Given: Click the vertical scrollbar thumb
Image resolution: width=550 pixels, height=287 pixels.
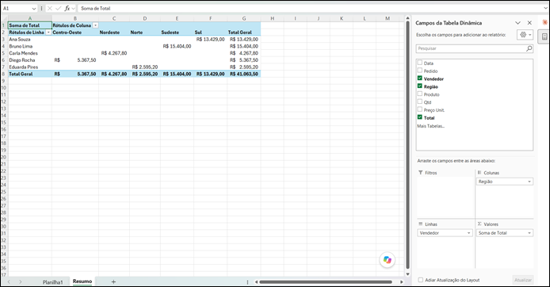Looking at the screenshot, I should [407, 145].
